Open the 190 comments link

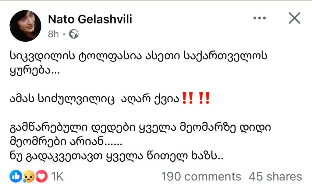(201, 177)
